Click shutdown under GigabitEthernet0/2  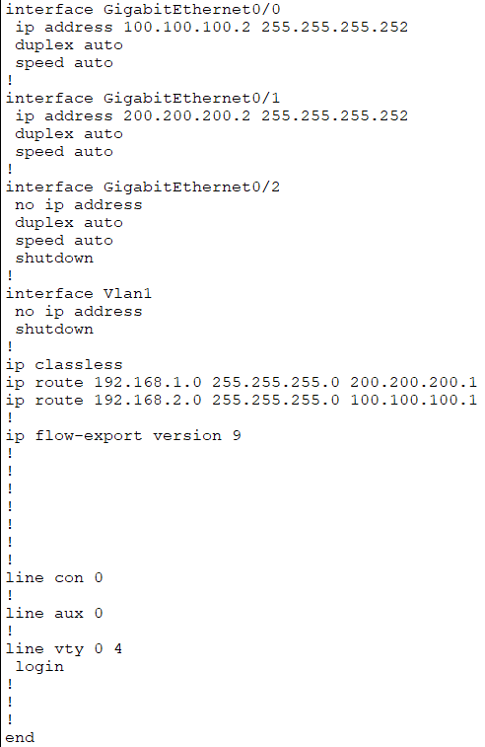54,258
